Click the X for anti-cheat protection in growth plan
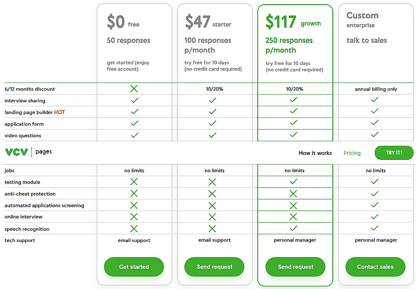 click(295, 193)
